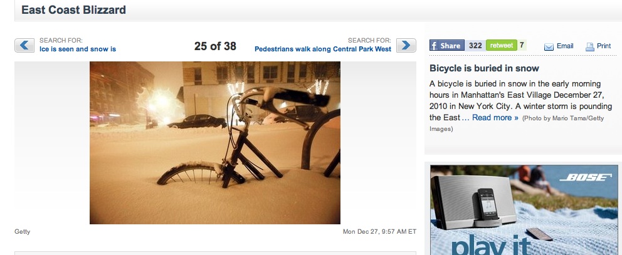
Task: Open the Print link text
Action: point(604,46)
